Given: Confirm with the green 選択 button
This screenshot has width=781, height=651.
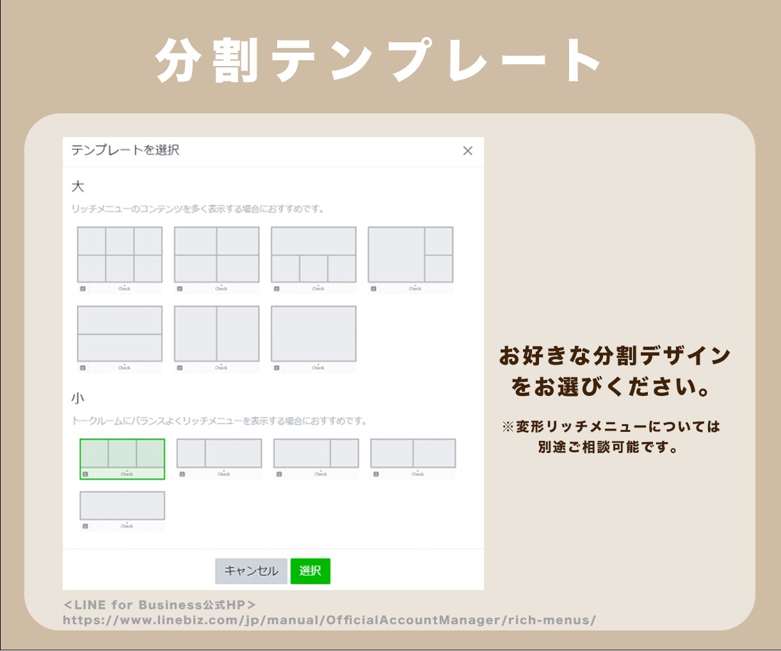Looking at the screenshot, I should pos(310,571).
